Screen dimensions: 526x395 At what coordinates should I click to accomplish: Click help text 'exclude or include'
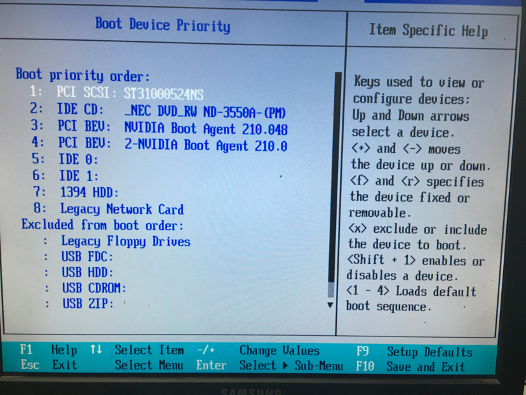[429, 230]
